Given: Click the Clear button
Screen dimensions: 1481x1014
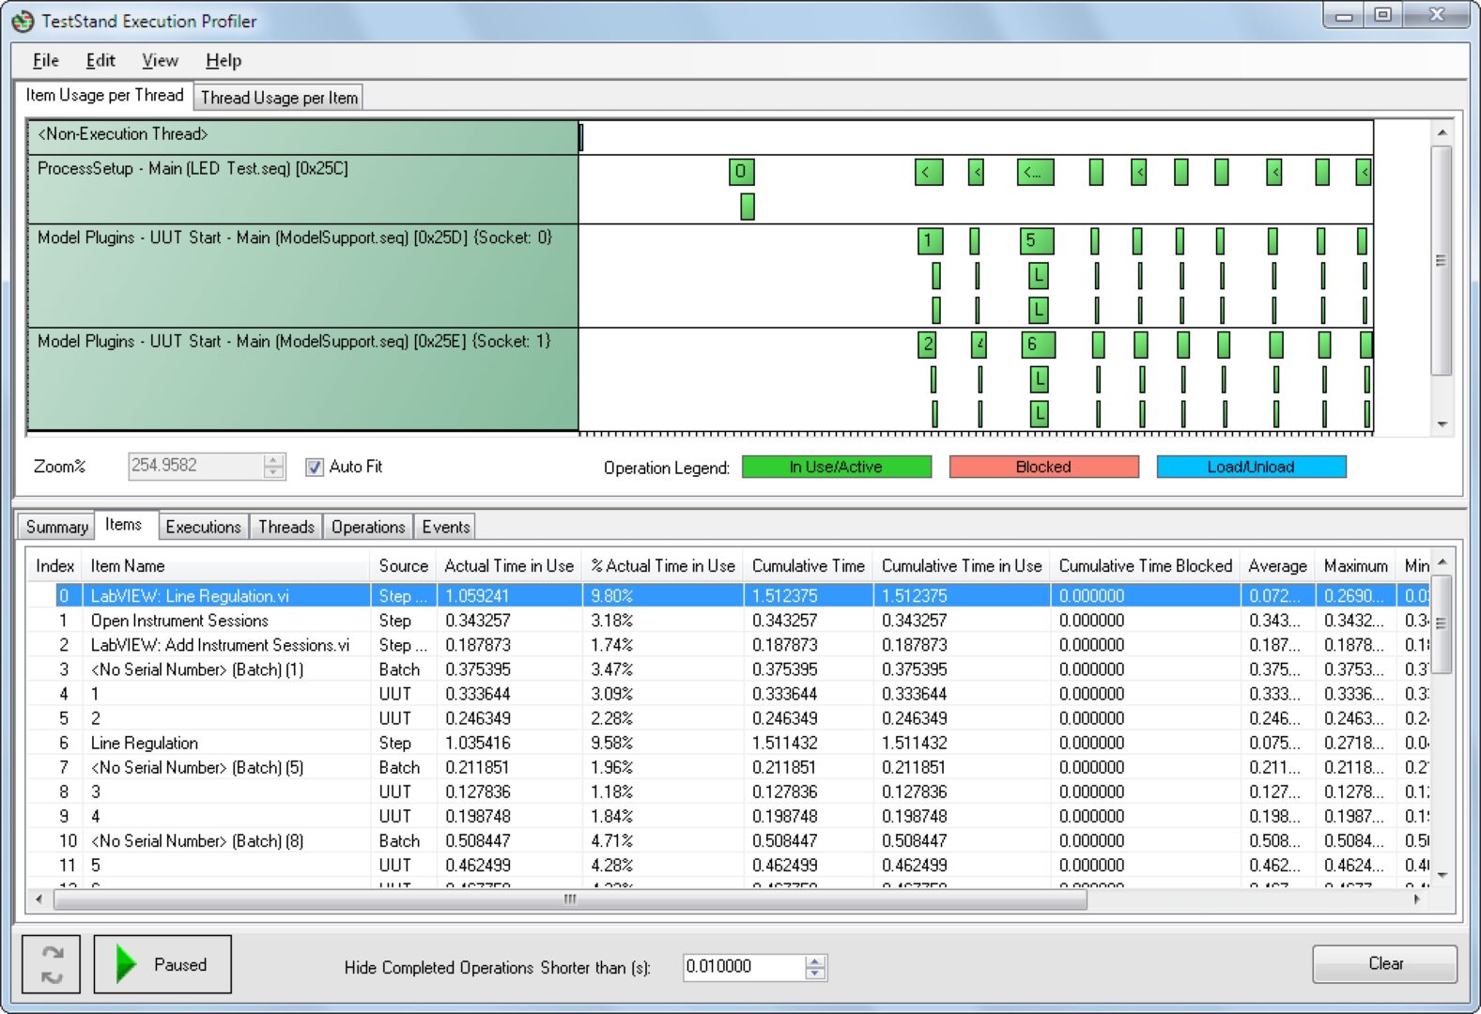Looking at the screenshot, I should pos(1384,964).
